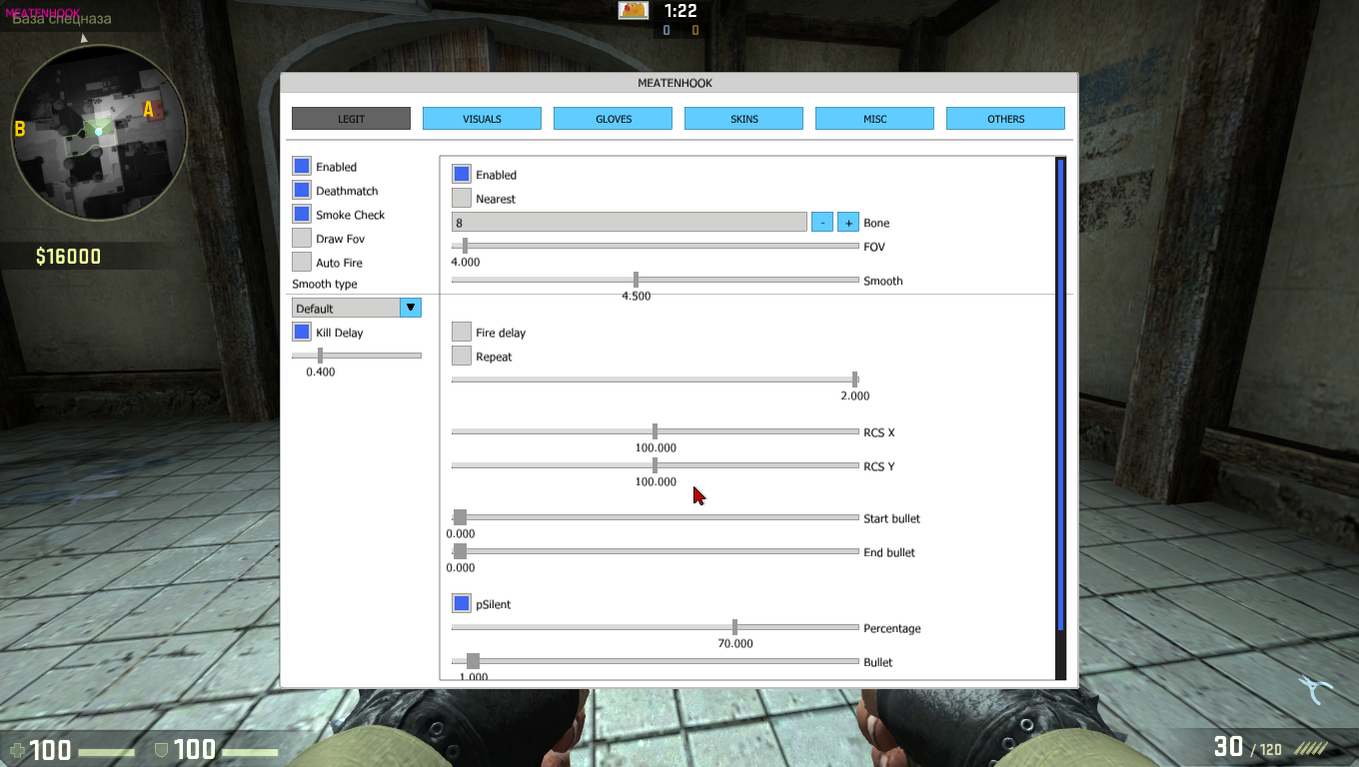This screenshot has width=1359, height=767.
Task: Adjust the FOV slider
Action: pyautogui.click(x=656, y=246)
